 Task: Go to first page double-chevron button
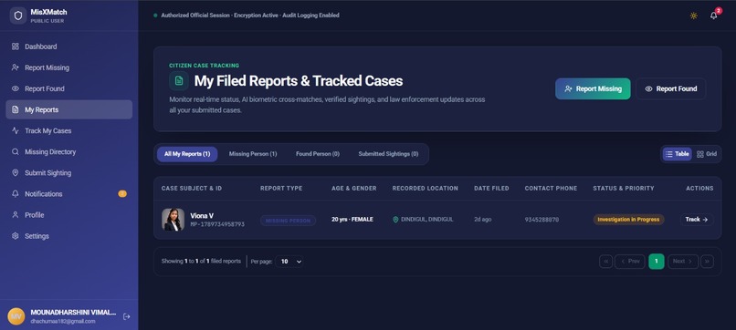pyautogui.click(x=606, y=261)
